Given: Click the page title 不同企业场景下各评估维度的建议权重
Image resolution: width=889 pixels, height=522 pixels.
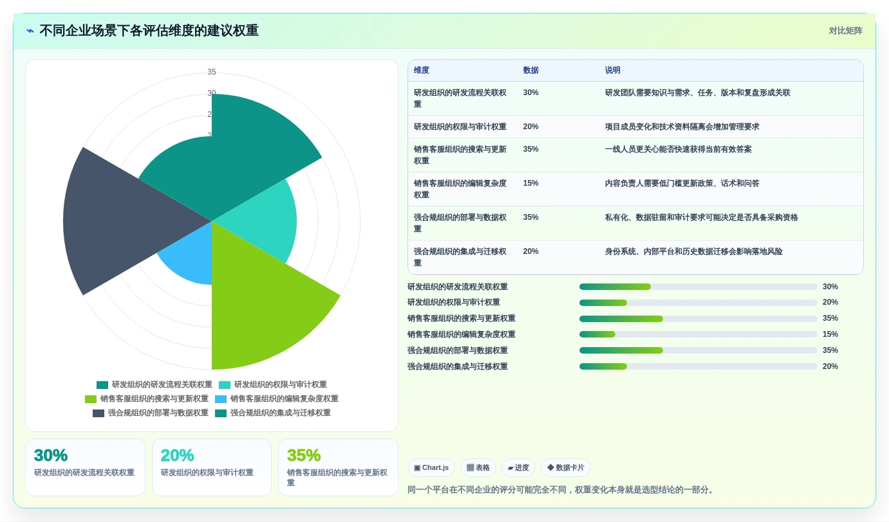Looking at the screenshot, I should point(149,31).
